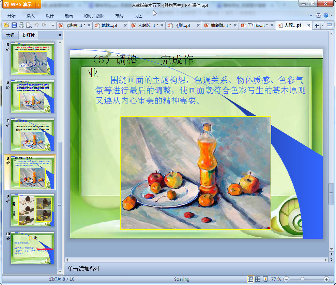Switch to Slide Sorter view icon
The width and height of the screenshot is (336, 285).
pyautogui.click(x=258, y=279)
